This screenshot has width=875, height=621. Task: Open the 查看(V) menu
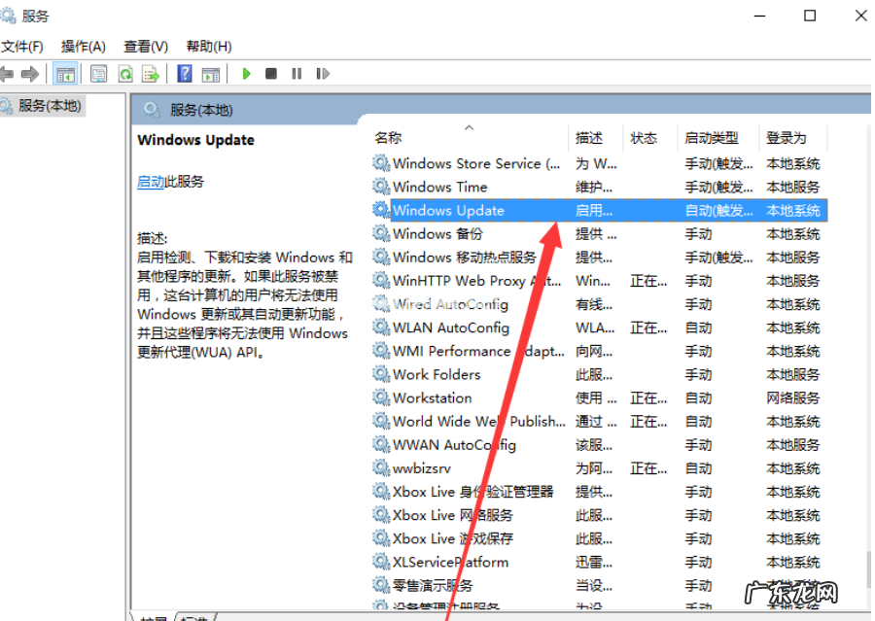click(144, 45)
